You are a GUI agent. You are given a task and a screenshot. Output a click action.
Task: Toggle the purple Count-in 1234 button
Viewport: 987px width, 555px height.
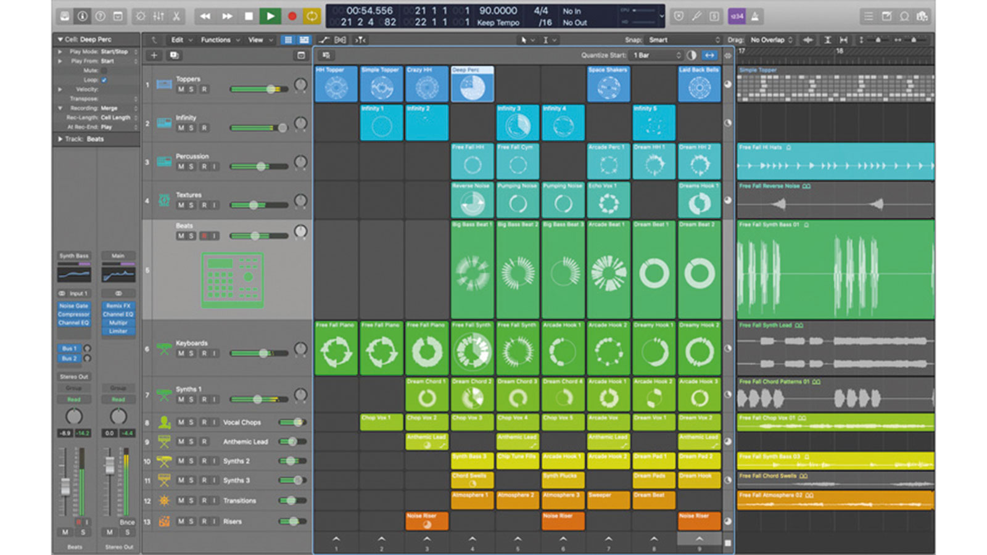point(737,17)
